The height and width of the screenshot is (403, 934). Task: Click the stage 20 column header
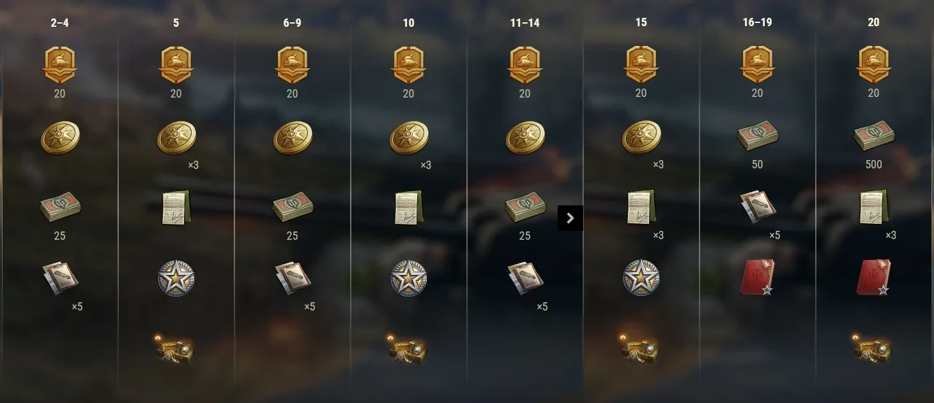(x=874, y=22)
